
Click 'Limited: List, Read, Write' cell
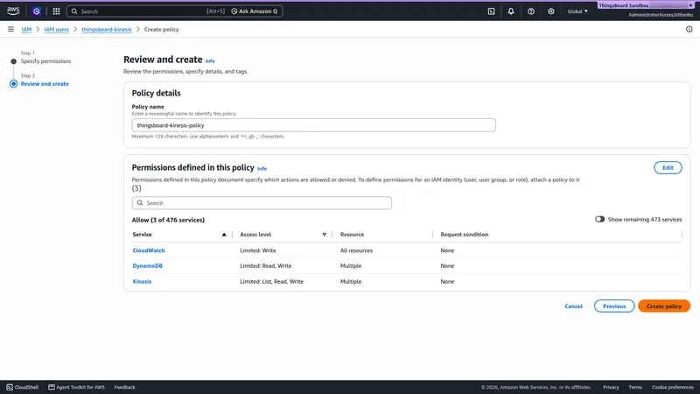[x=271, y=281]
